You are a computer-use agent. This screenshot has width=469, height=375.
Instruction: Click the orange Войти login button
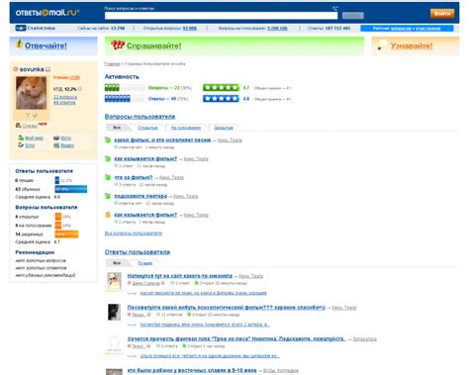click(442, 14)
